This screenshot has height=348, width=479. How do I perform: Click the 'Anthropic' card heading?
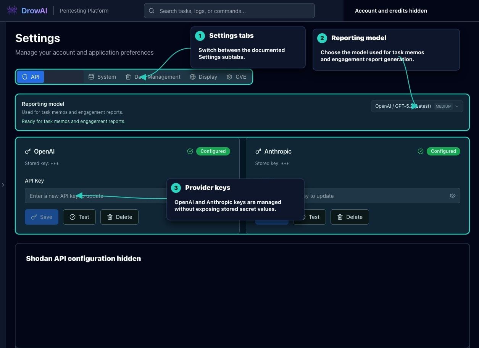coord(278,151)
